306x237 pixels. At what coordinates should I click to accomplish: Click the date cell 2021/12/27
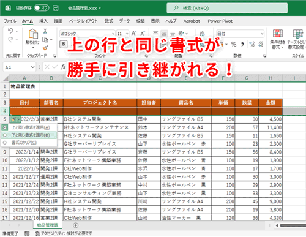24,177
